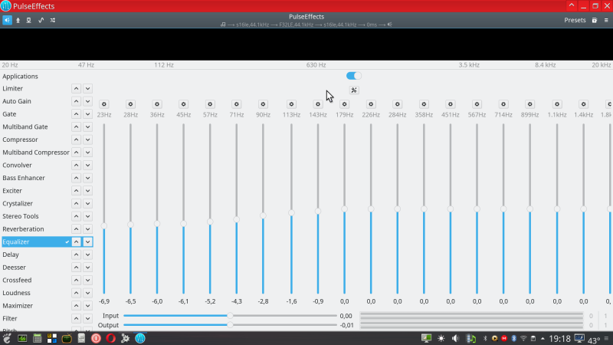Click the Input level slider handle
The image size is (613, 345).
coord(231,316)
